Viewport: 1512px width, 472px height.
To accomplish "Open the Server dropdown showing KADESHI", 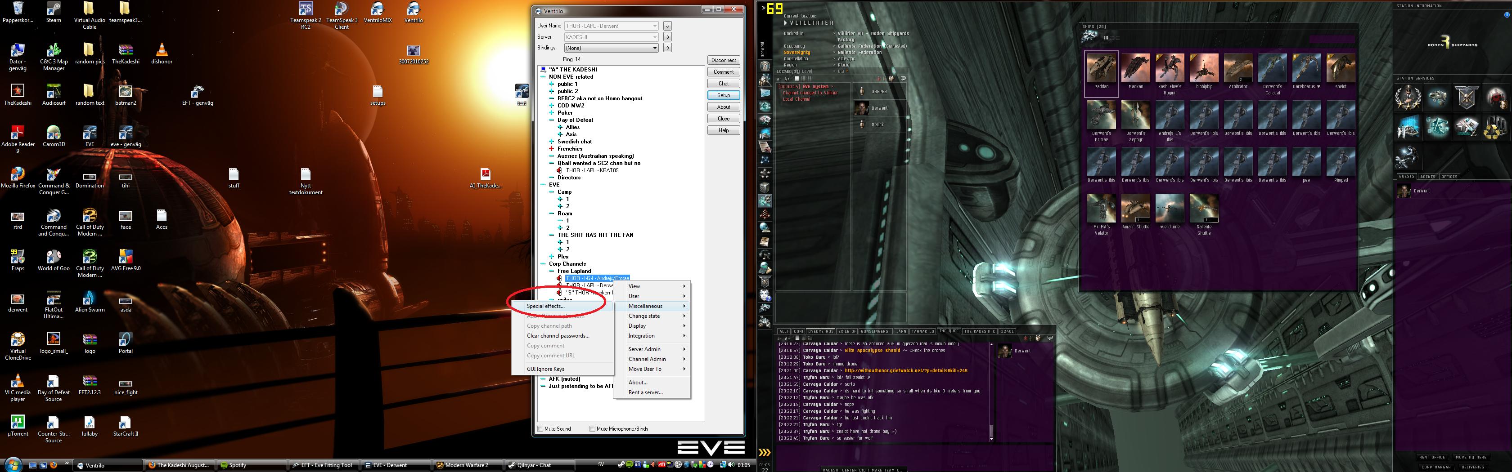I will pos(611,37).
